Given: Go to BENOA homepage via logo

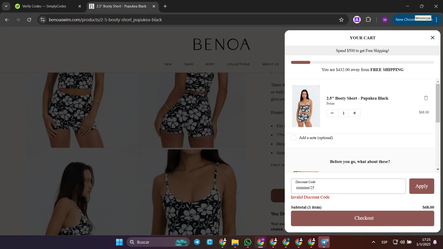Looking at the screenshot, I should 221,45.
